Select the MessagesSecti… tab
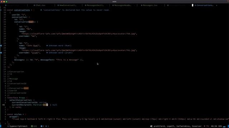Image resolution: width=229 pixels, height=128 pixels. tap(95, 5)
